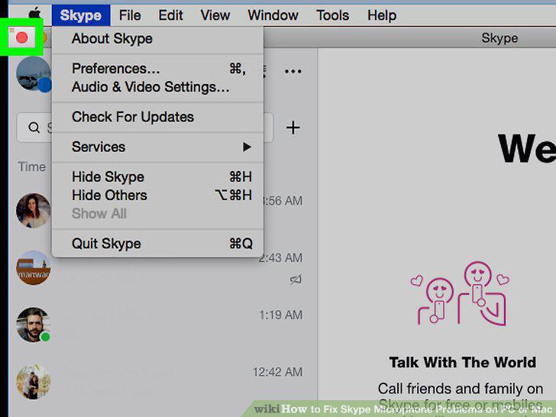This screenshot has width=556, height=417.
Task: Click the 1:19 AM timestamp
Action: point(280,315)
